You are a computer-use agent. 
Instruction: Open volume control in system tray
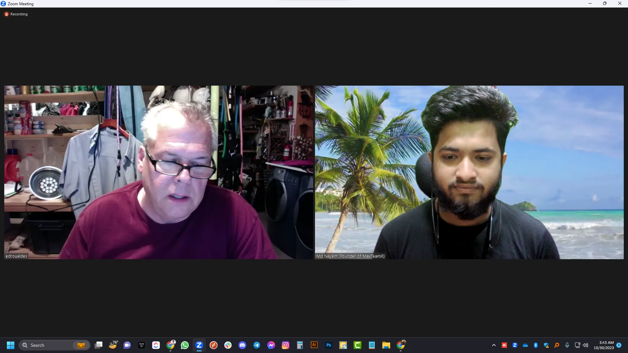[x=585, y=345]
